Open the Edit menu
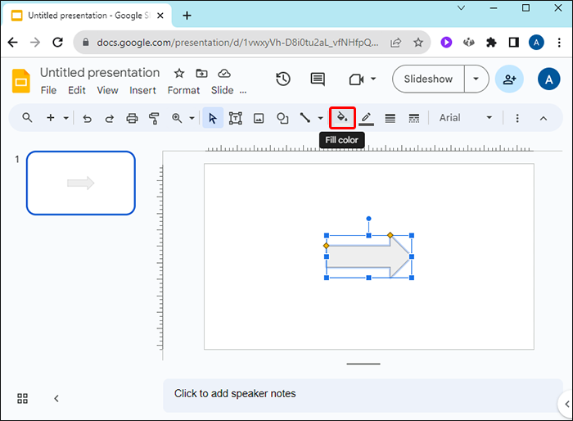Viewport: 573px width, 421px height. click(x=77, y=90)
